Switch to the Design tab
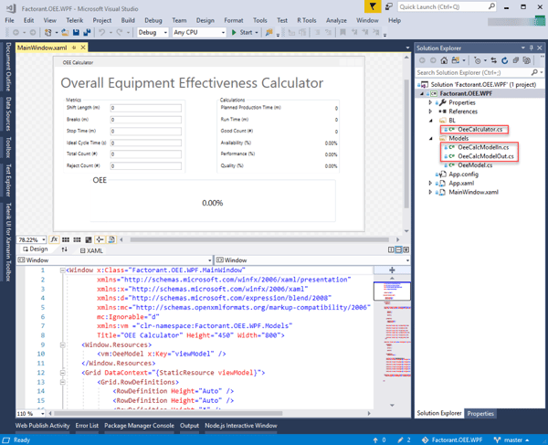548x445 pixels. (36, 249)
